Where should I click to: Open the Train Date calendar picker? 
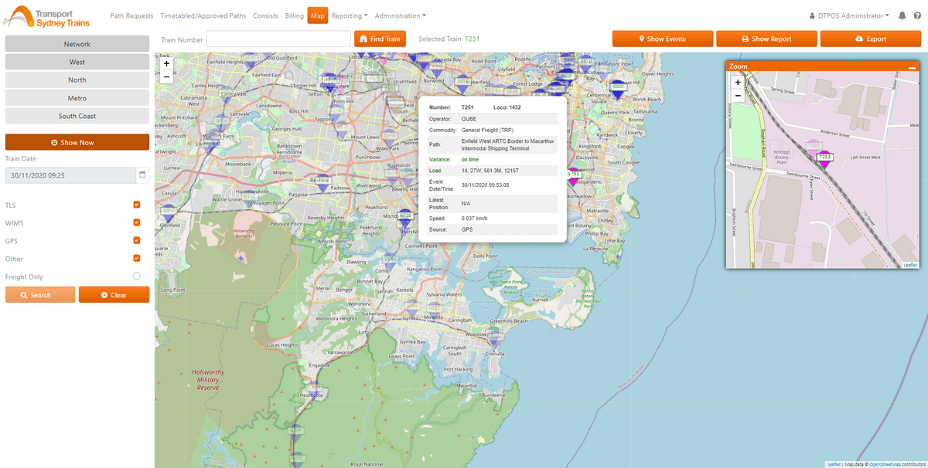[142, 175]
